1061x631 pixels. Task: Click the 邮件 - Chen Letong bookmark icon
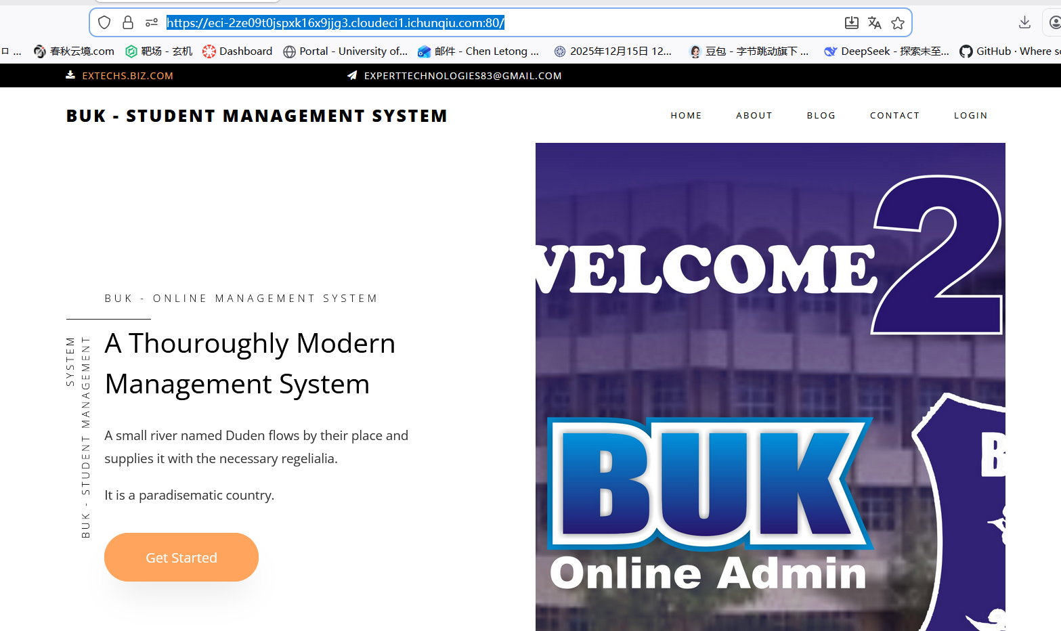[x=425, y=51]
